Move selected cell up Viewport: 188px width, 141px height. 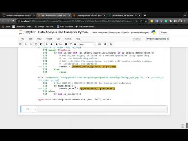click(47, 44)
